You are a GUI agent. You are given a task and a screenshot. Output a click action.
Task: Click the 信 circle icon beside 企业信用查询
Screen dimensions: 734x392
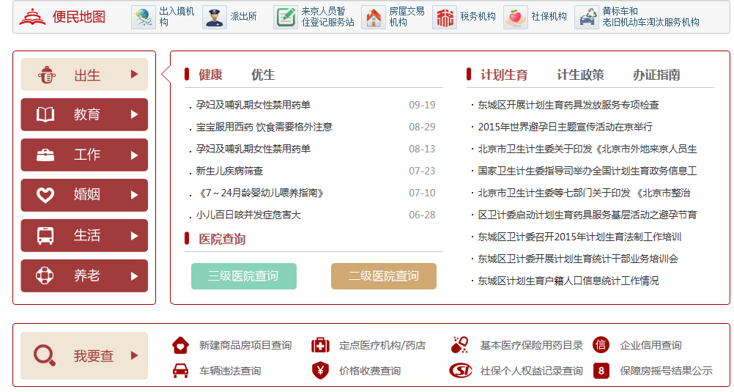tap(601, 345)
